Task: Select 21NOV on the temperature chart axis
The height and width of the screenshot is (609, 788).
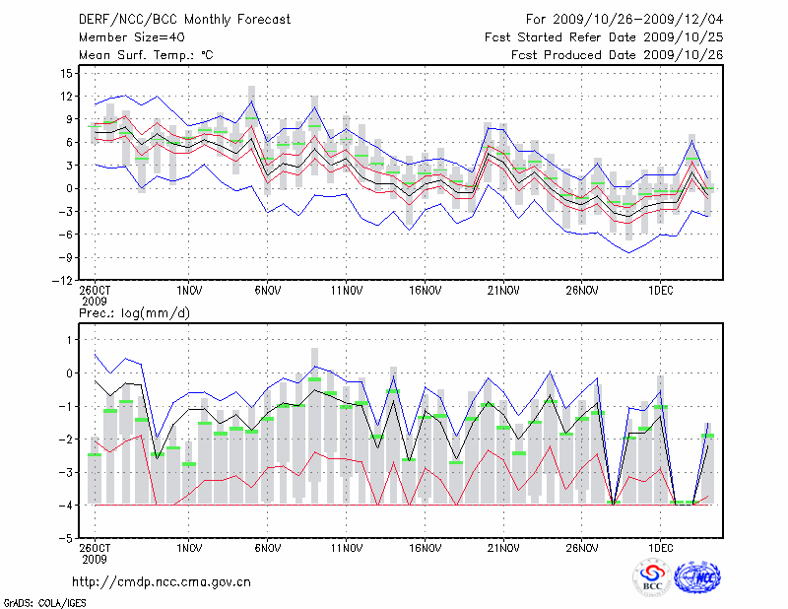Action: pyautogui.click(x=503, y=291)
